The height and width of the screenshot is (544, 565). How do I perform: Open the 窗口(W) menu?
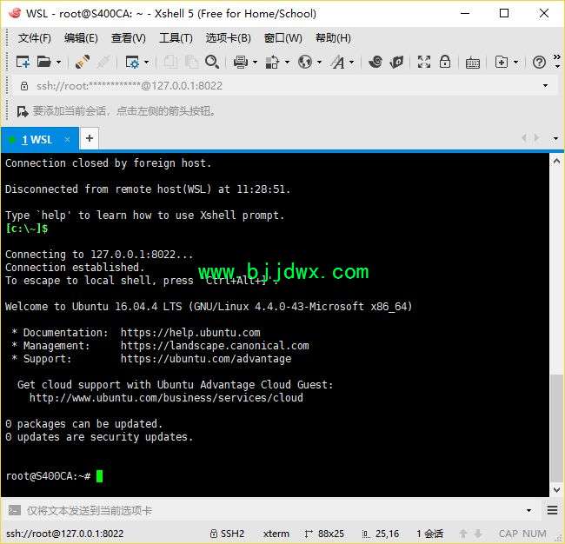[282, 38]
